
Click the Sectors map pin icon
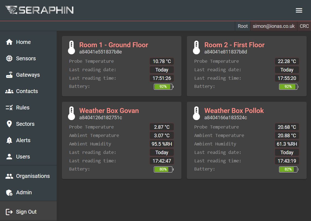(9, 124)
